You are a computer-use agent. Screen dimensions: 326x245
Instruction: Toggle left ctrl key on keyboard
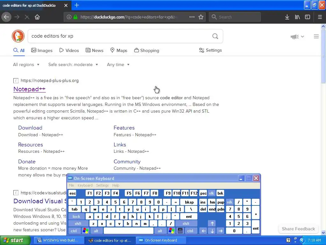(74, 231)
